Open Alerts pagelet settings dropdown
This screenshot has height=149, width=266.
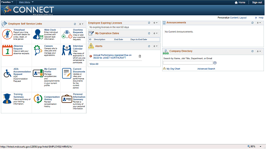155,46
